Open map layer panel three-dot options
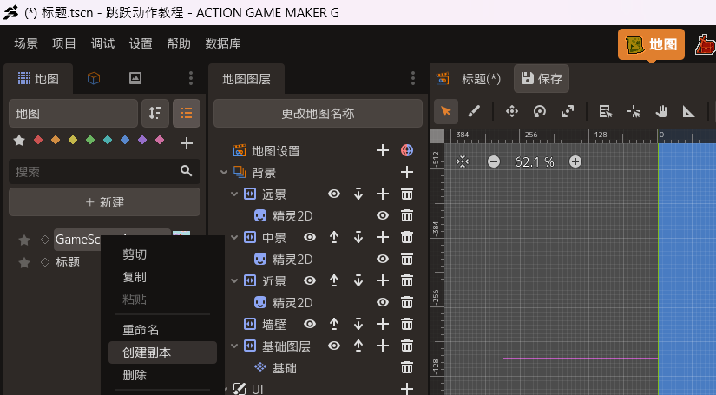The image size is (716, 395). (x=413, y=78)
